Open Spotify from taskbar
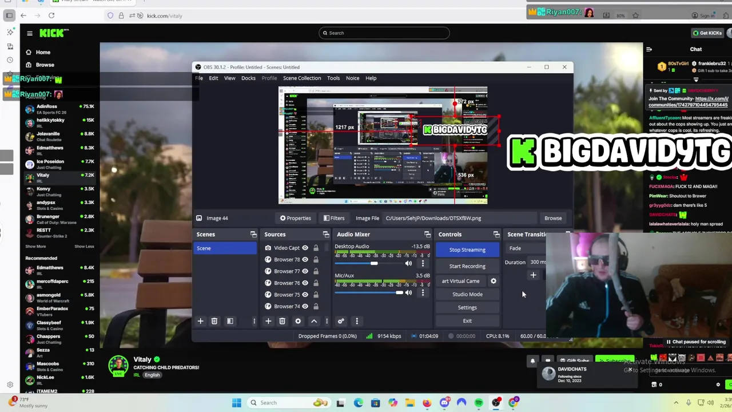The width and height of the screenshot is (732, 412). (479, 403)
